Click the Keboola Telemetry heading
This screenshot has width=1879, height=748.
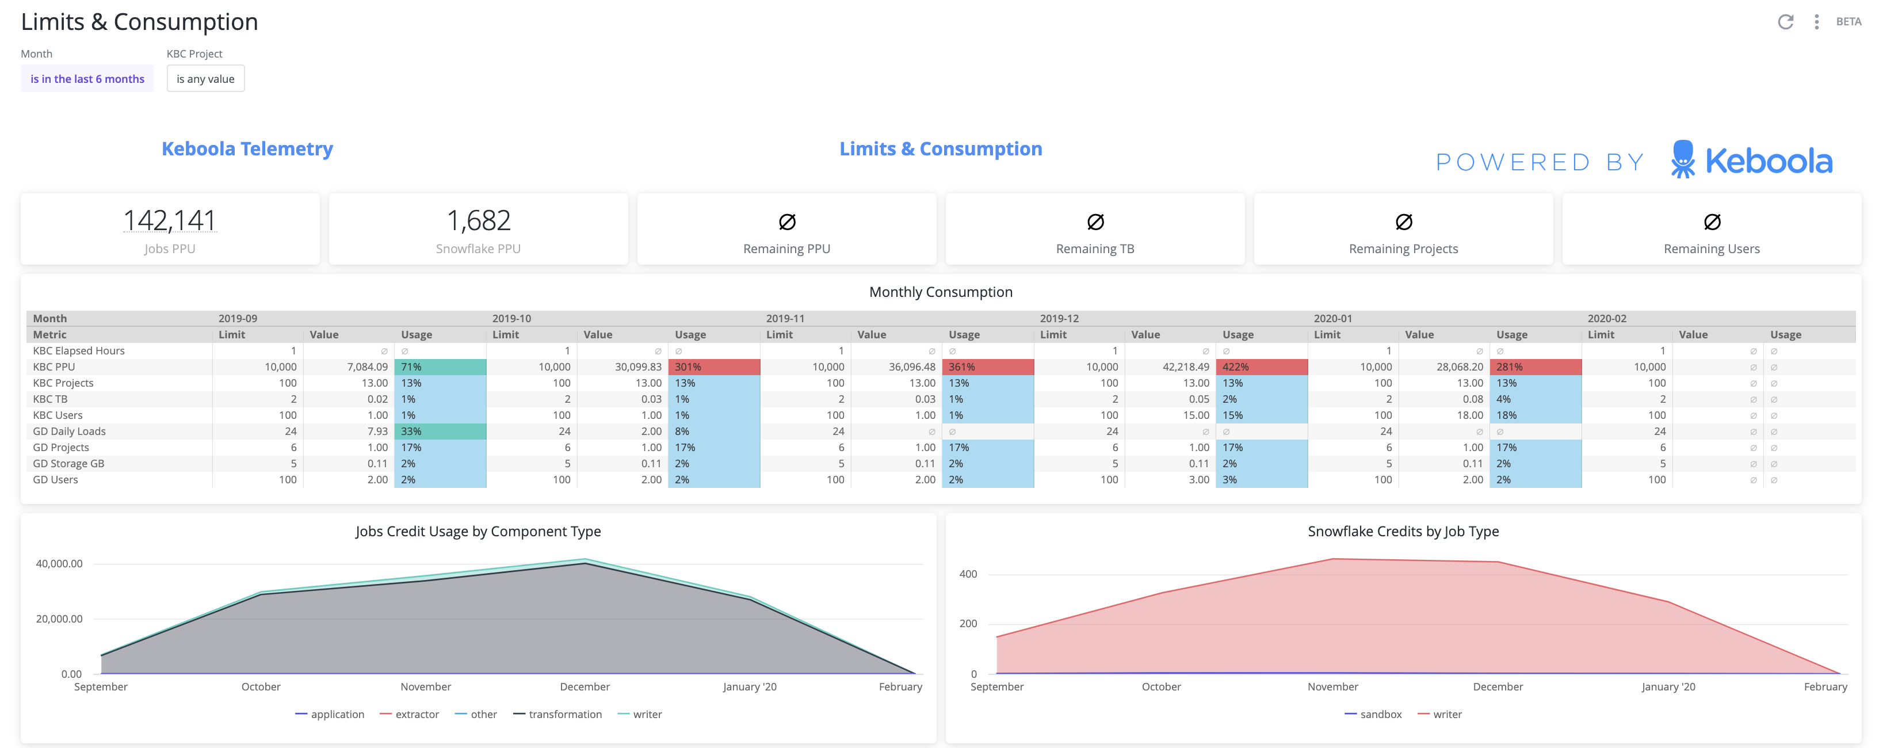(x=247, y=149)
